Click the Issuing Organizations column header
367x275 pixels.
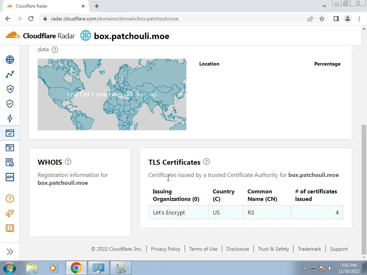pyautogui.click(x=176, y=195)
